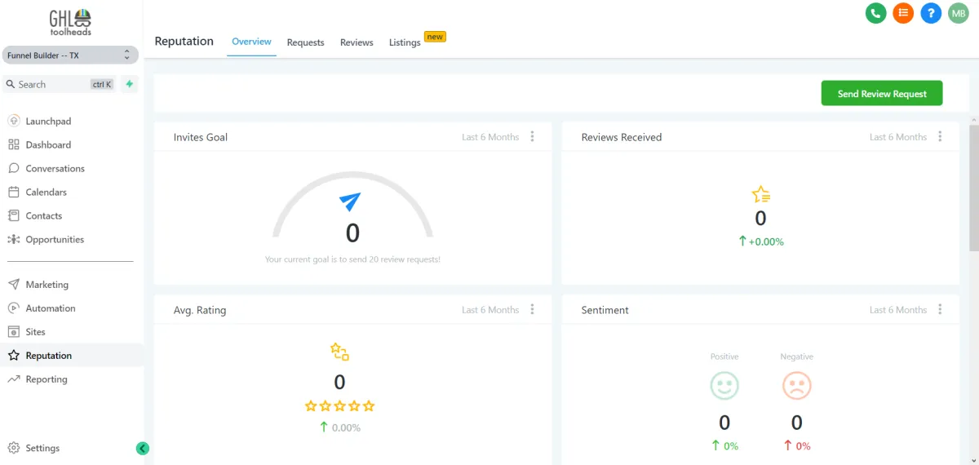Open Launchpad from the sidebar
The height and width of the screenshot is (465, 979).
coord(48,122)
